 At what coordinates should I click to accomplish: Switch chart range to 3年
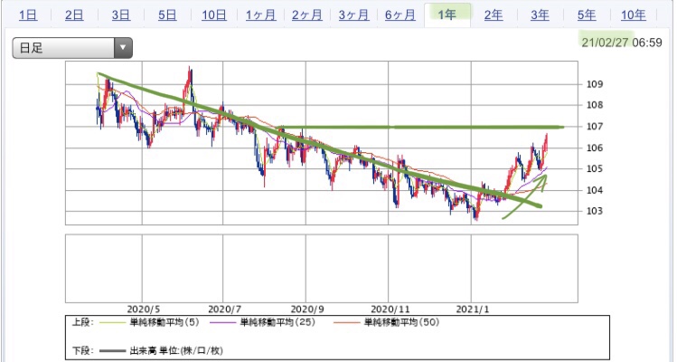[x=541, y=15]
